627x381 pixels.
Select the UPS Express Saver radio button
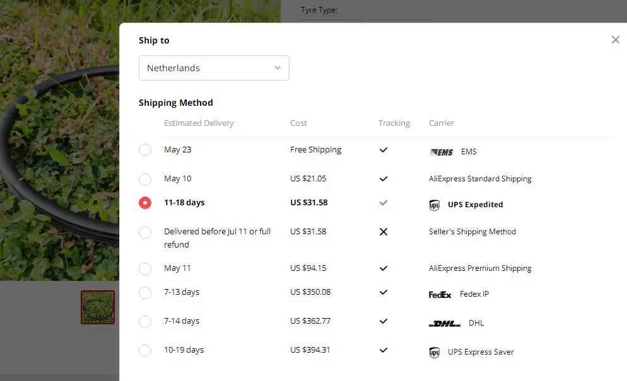pos(145,350)
